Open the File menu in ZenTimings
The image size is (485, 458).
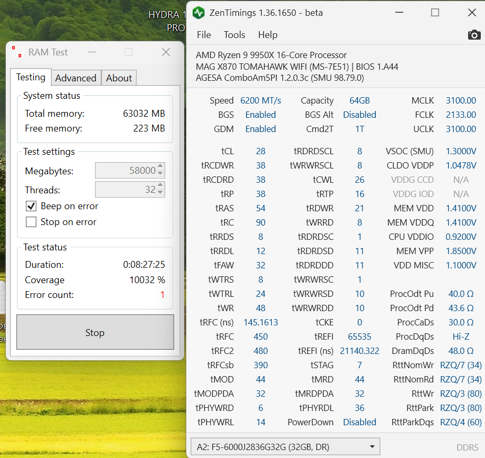204,35
